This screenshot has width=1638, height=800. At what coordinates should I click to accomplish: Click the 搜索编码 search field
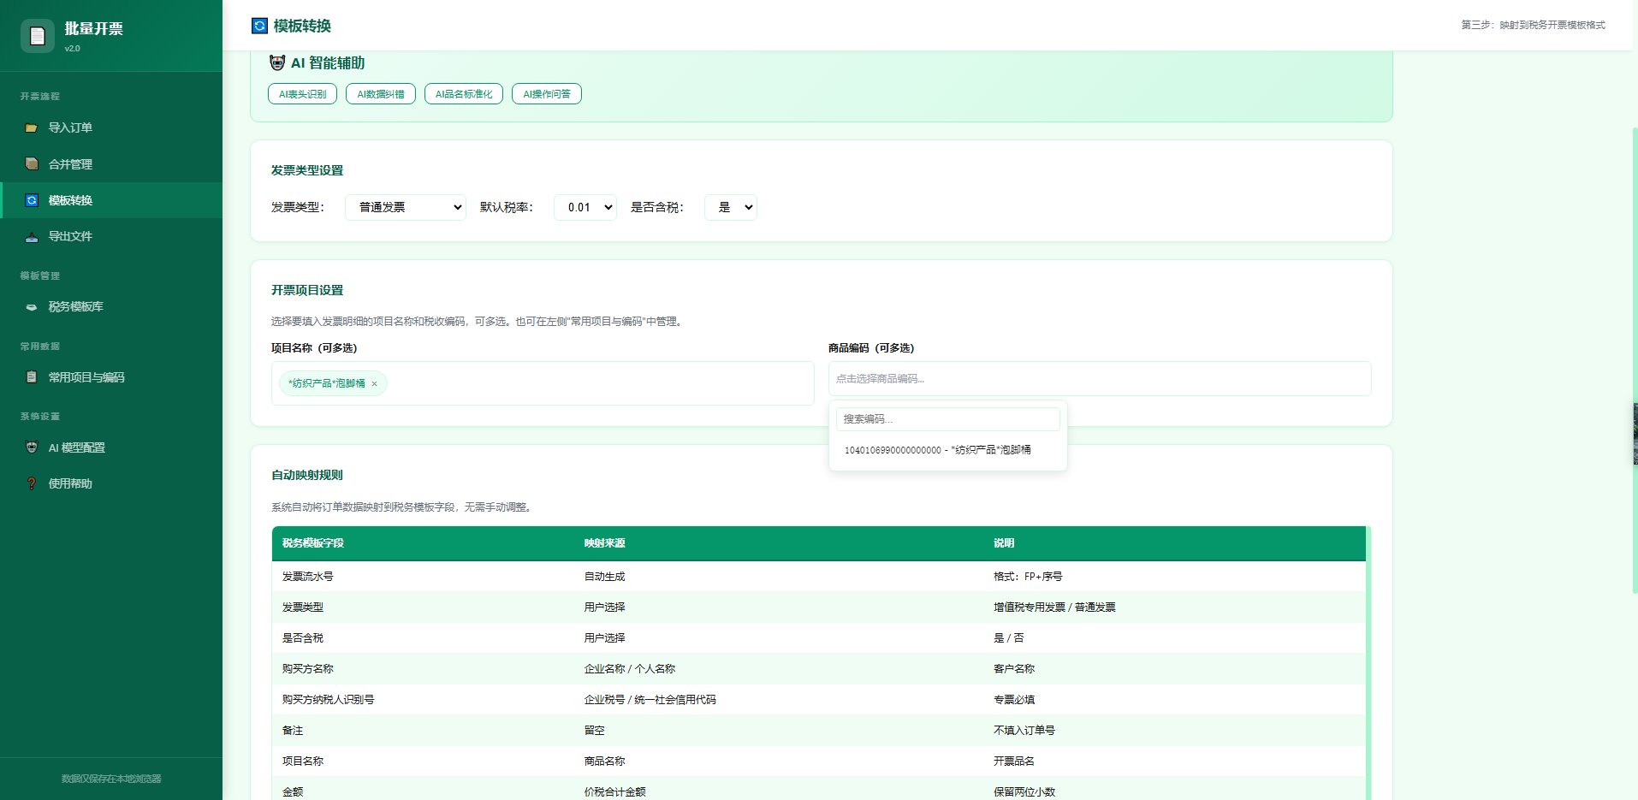[948, 419]
